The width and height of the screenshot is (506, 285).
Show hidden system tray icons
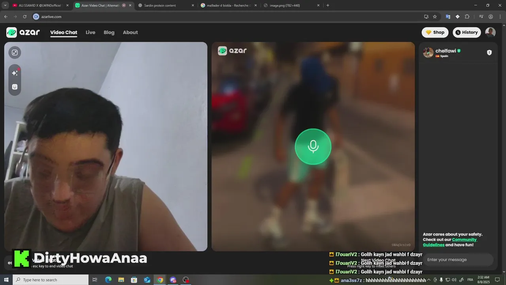pos(429,280)
